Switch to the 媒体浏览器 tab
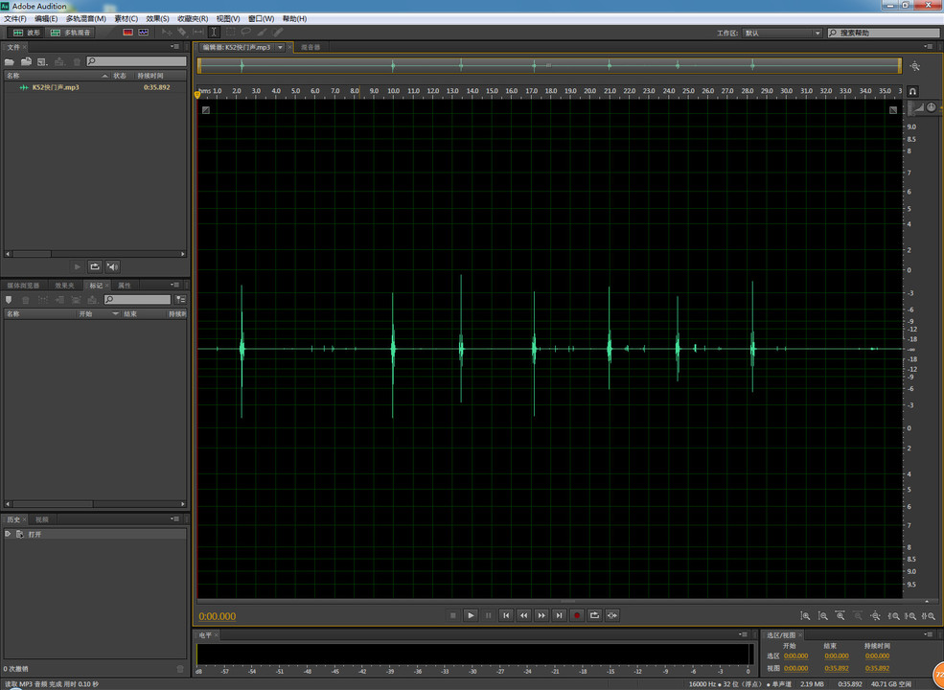 [x=23, y=286]
